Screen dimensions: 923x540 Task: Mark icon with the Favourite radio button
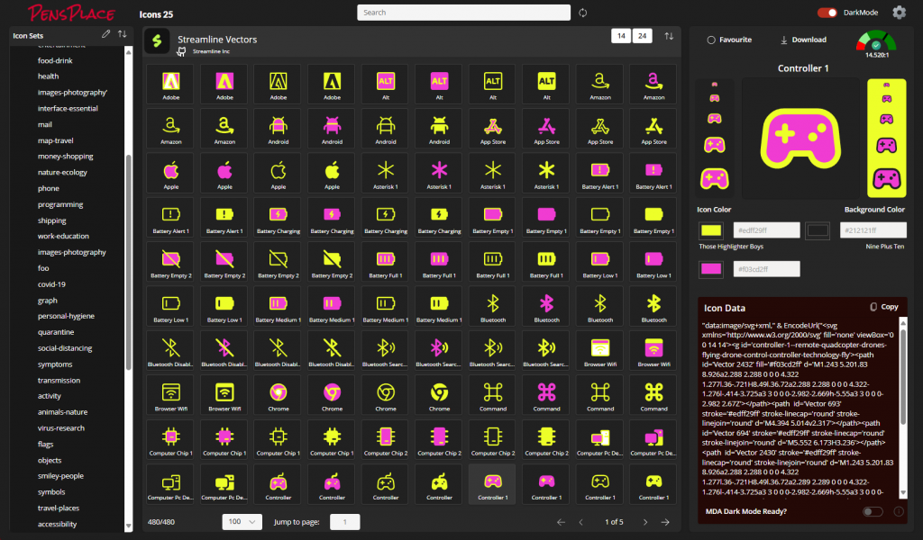click(x=711, y=40)
